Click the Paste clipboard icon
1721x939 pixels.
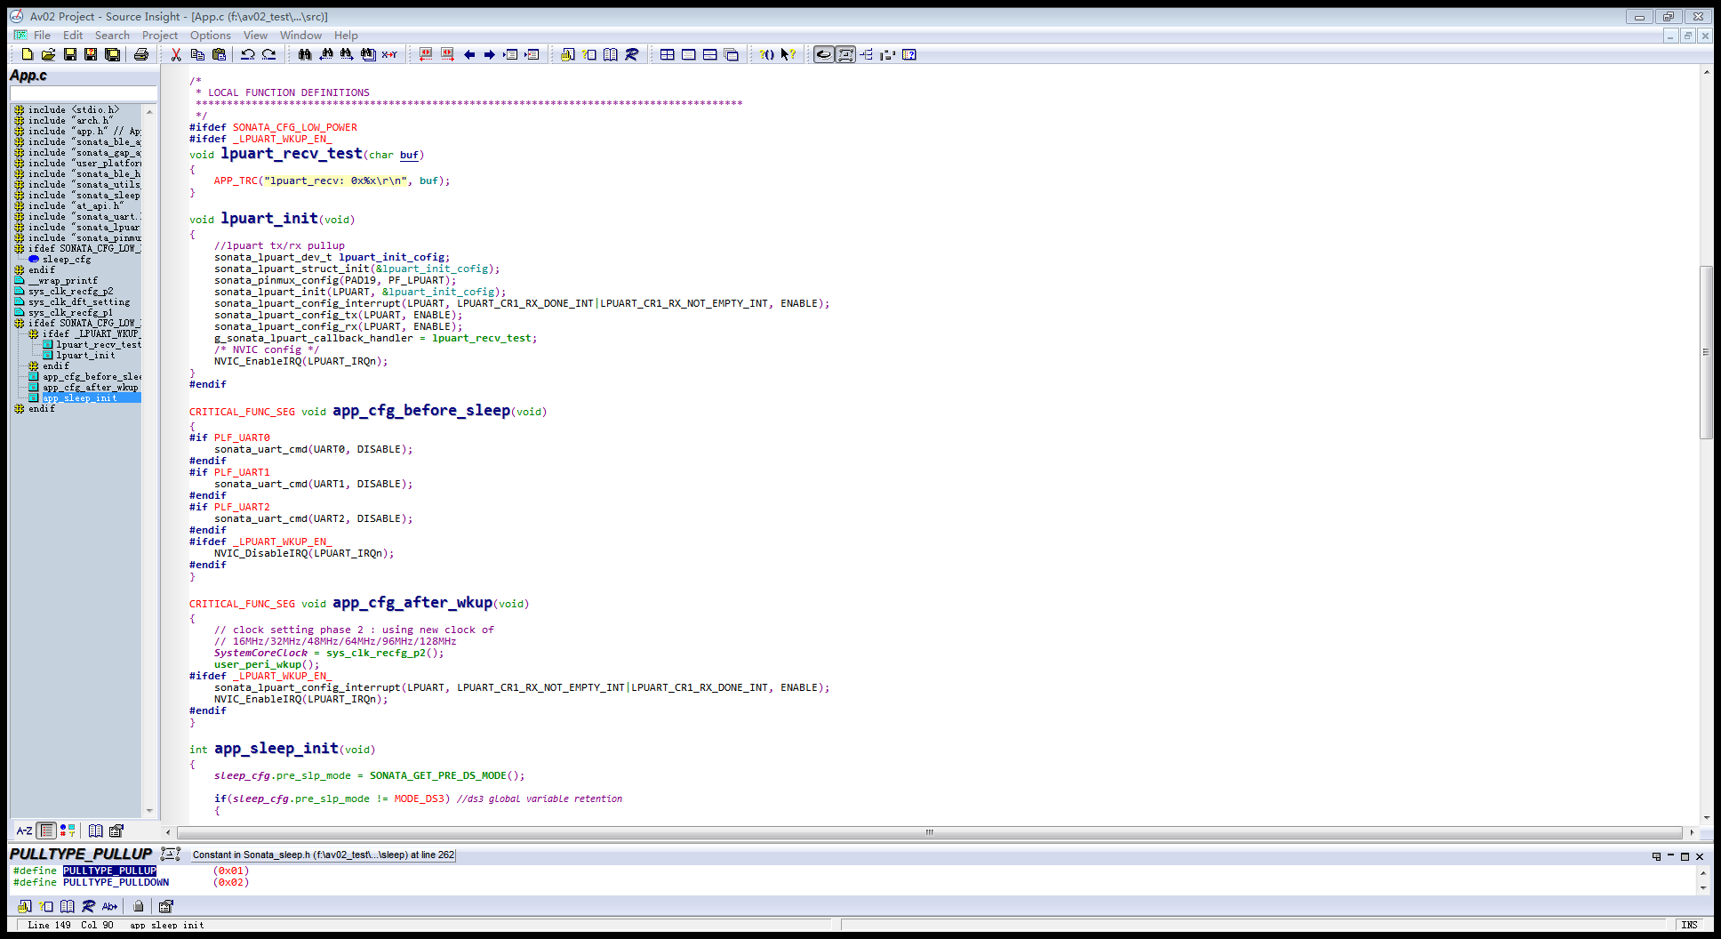(x=219, y=54)
